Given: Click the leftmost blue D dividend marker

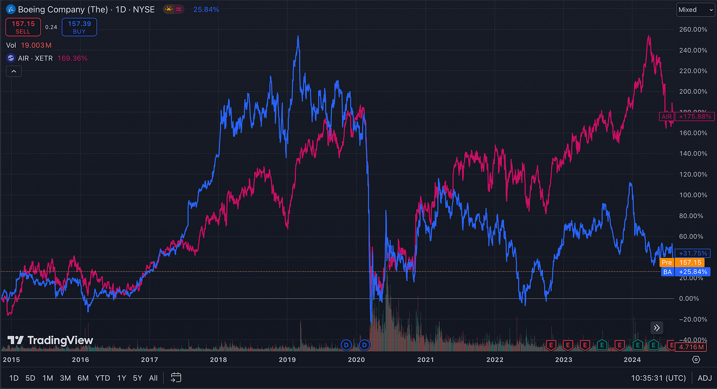Looking at the screenshot, I should [x=346, y=345].
